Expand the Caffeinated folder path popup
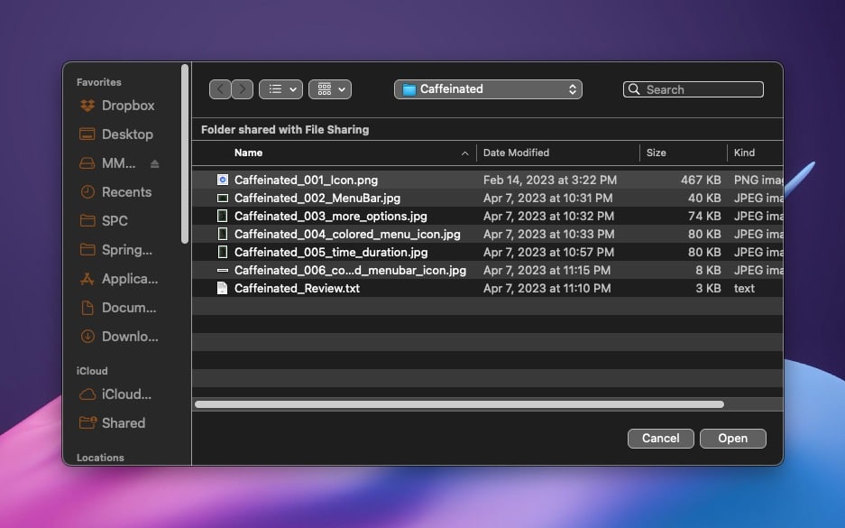Screen dimensions: 845x528 pos(488,89)
